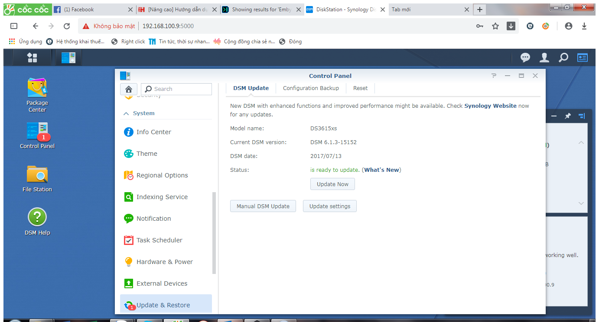This screenshot has width=599, height=322.
Task: Open Regional Options in sidebar
Action: [x=166, y=175]
